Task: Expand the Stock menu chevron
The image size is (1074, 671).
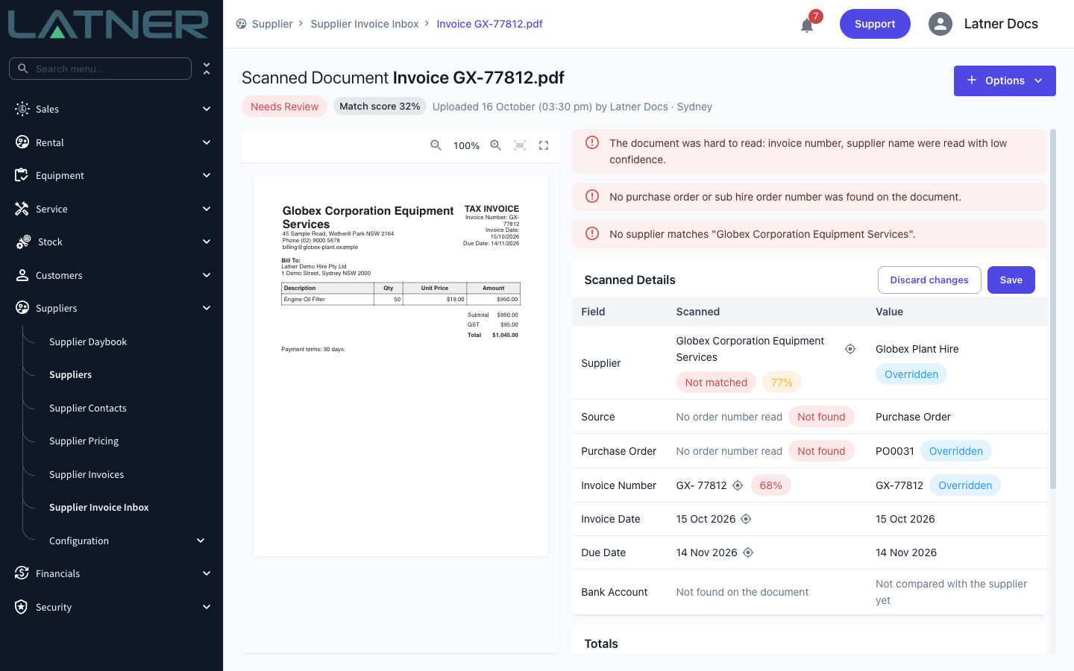Action: click(207, 242)
